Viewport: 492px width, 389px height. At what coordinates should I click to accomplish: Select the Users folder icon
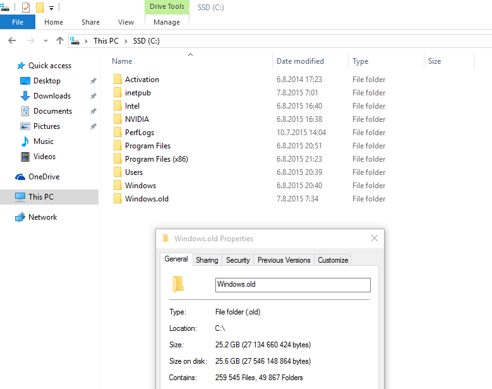click(x=117, y=172)
